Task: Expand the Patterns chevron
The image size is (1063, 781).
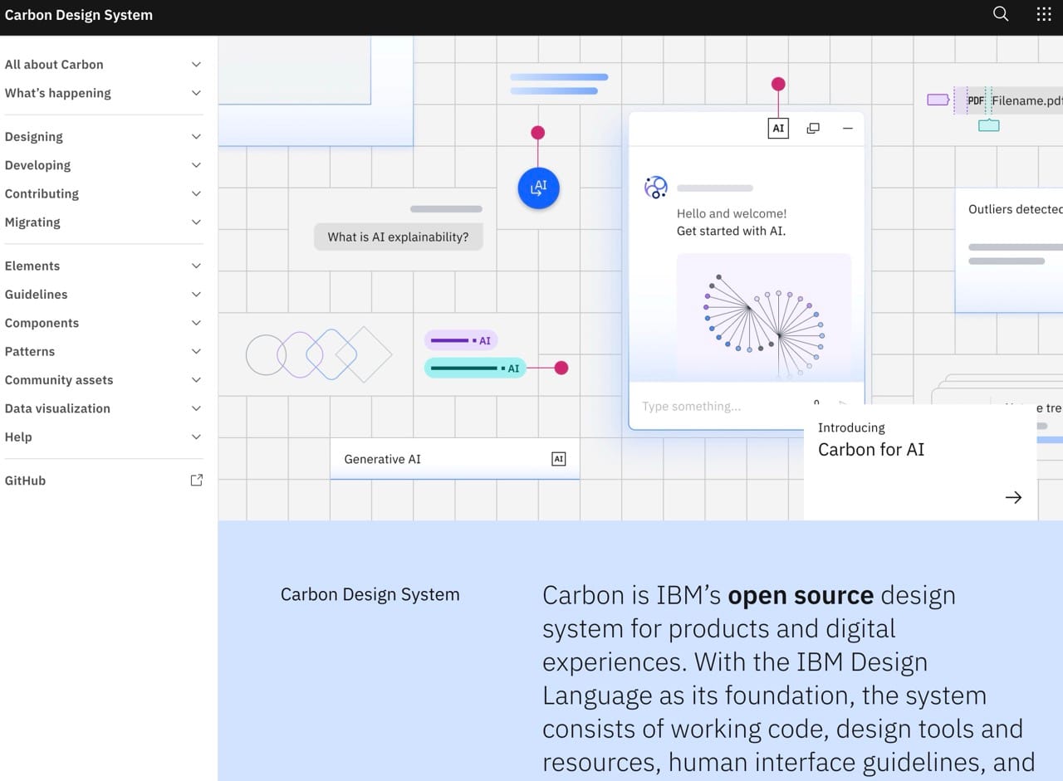Action: pyautogui.click(x=196, y=351)
